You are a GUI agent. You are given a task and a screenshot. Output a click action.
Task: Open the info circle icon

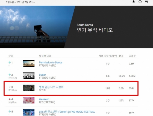(x=140, y=2)
